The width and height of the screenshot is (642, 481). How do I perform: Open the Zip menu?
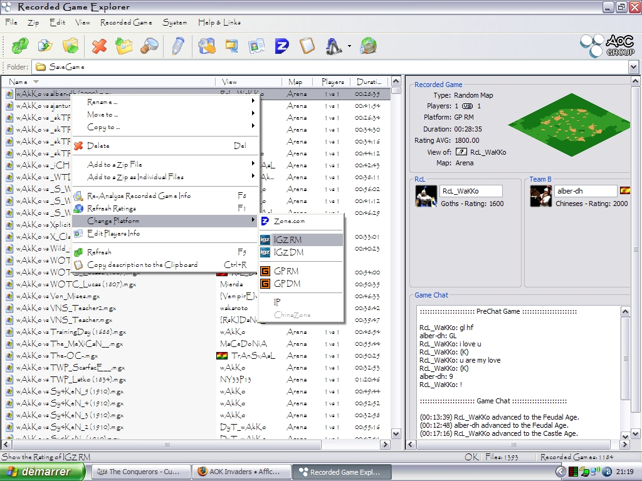coord(33,22)
